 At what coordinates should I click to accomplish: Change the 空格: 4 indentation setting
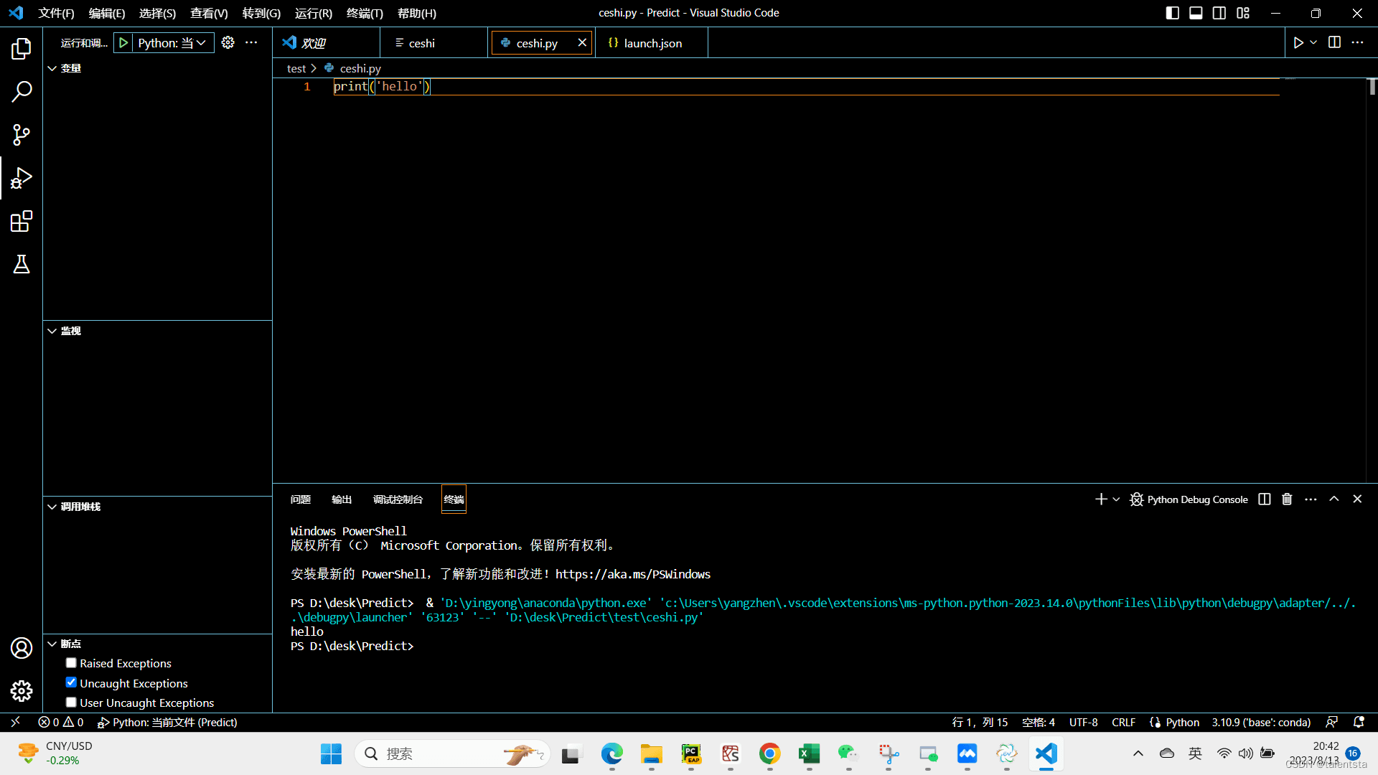1038,722
